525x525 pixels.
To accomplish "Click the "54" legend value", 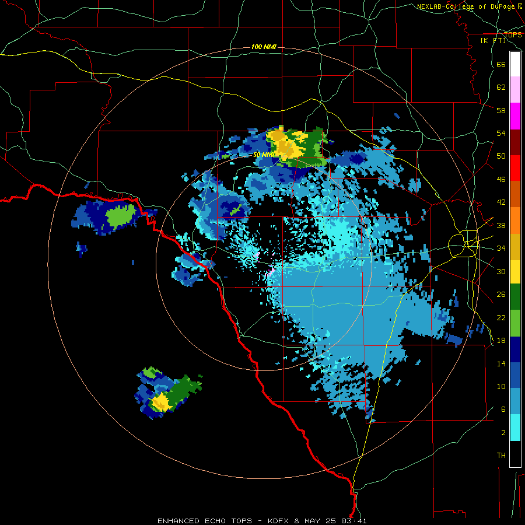I will click(x=501, y=133).
